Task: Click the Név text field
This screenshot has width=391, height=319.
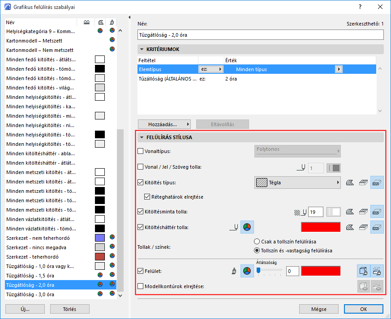Action: (x=261, y=35)
